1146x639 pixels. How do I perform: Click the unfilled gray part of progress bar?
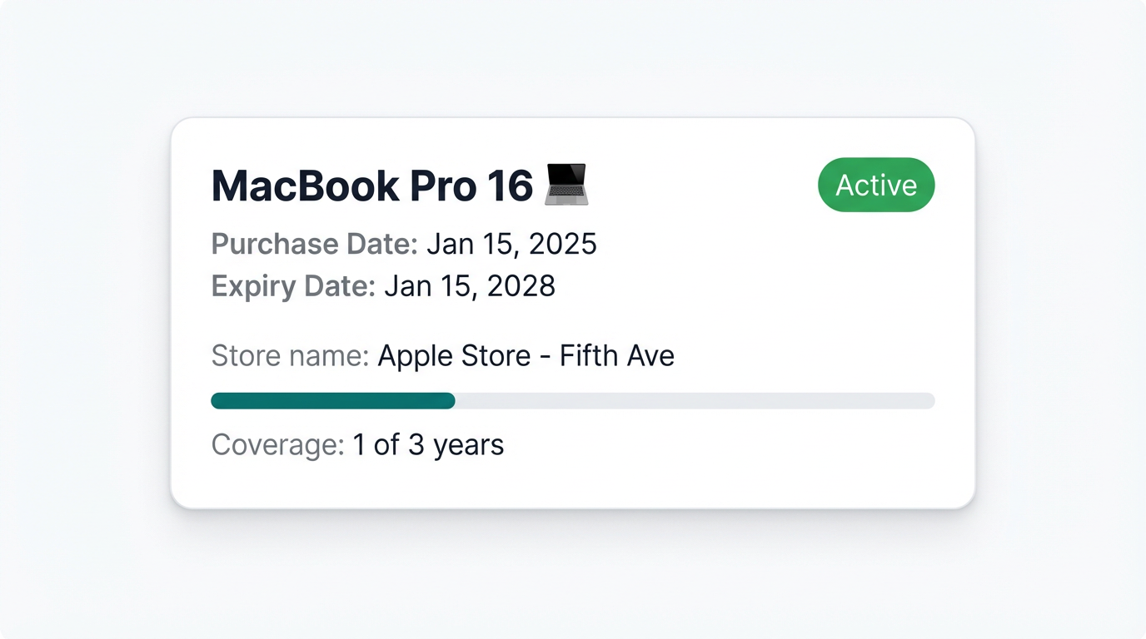pyautogui.click(x=695, y=401)
